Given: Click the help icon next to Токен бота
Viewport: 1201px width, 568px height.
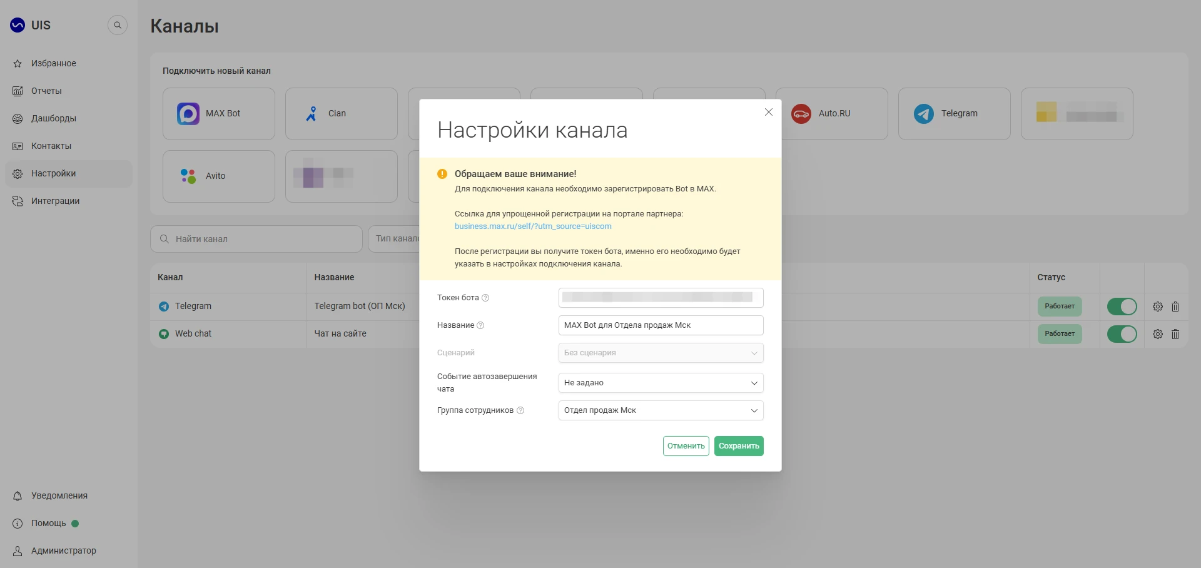Looking at the screenshot, I should pyautogui.click(x=485, y=298).
